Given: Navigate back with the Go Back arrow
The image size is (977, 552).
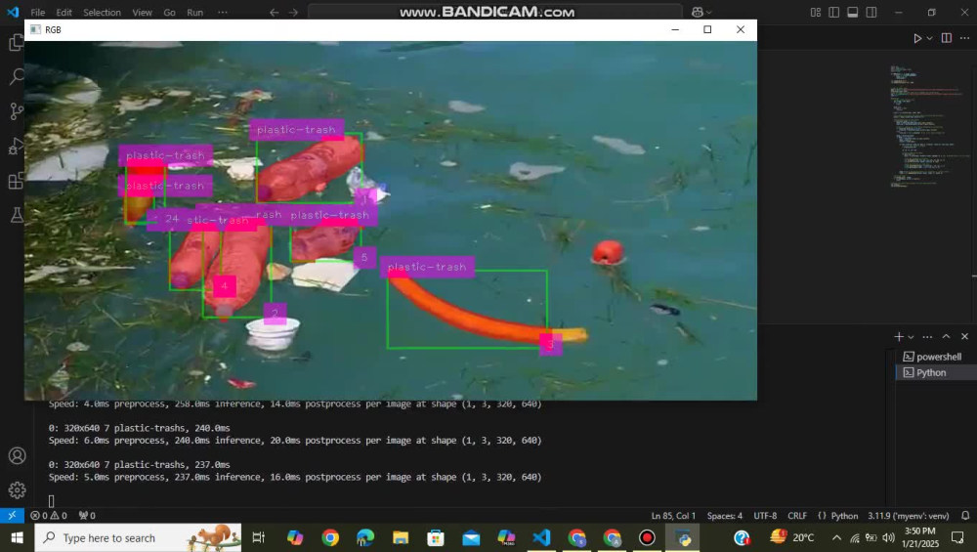Looking at the screenshot, I should pyautogui.click(x=275, y=12).
